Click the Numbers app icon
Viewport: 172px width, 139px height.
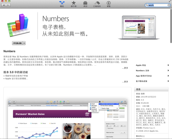pos(18,25)
